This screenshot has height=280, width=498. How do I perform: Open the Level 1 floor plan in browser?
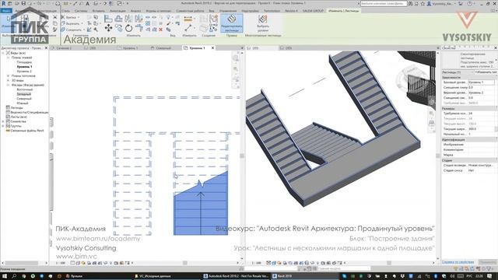(x=24, y=67)
